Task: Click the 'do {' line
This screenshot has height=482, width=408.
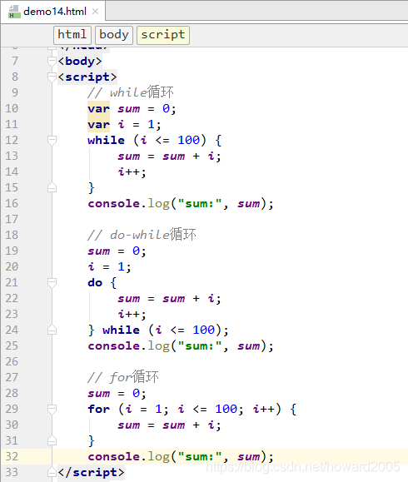Action: [102, 283]
